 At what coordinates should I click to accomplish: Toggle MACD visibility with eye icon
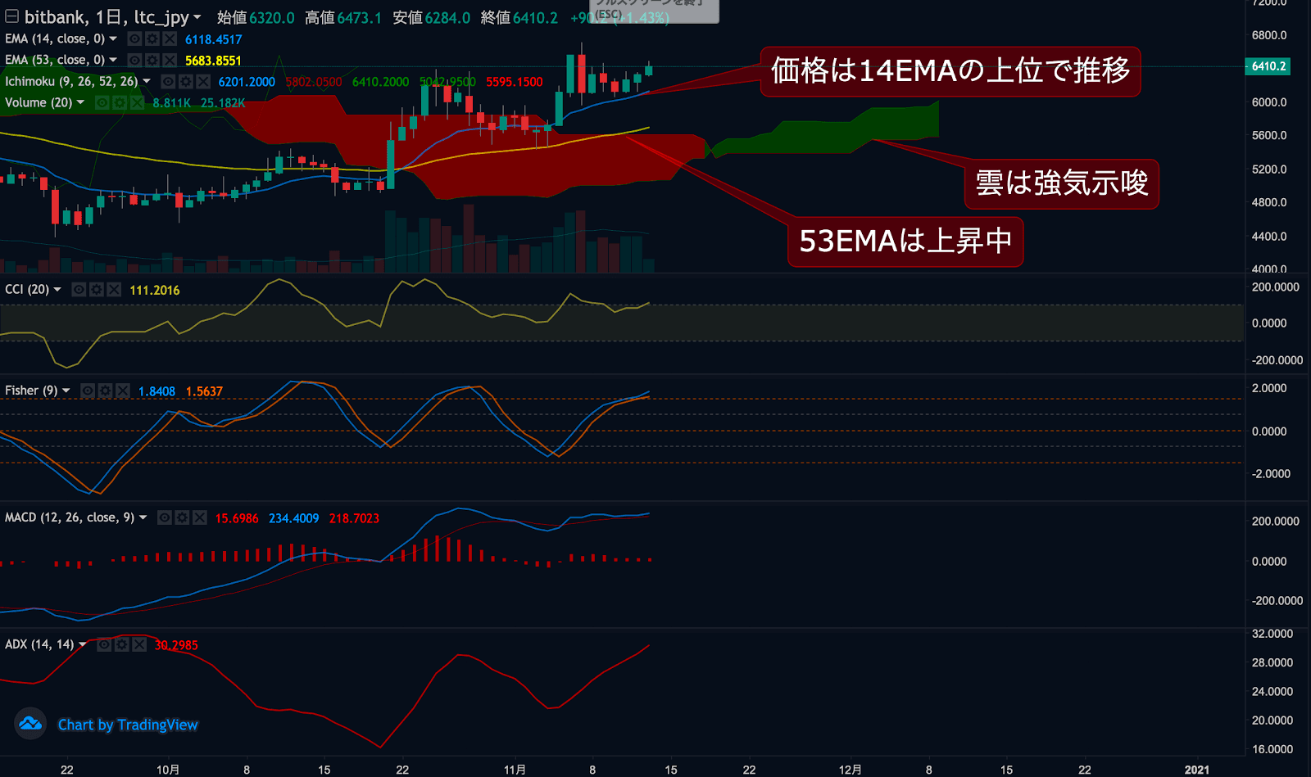click(165, 517)
